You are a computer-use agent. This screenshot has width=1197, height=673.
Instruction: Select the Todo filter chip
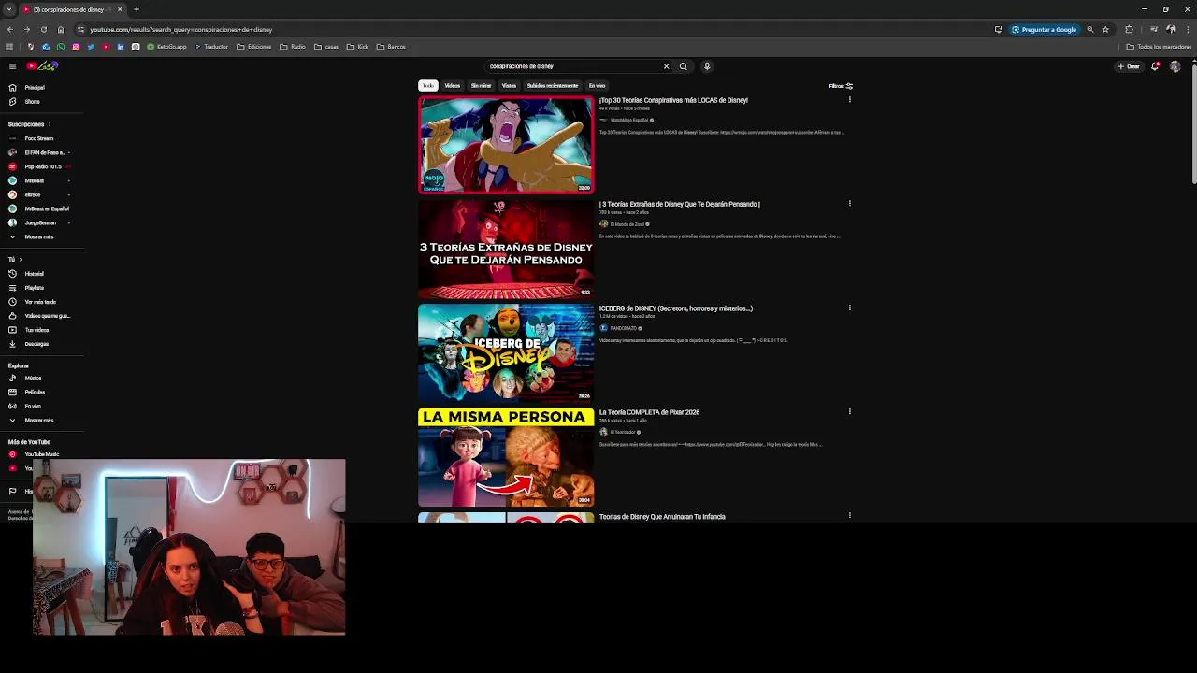(427, 86)
